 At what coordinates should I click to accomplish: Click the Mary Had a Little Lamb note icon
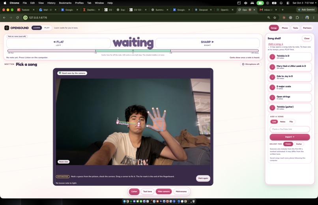[272, 67]
